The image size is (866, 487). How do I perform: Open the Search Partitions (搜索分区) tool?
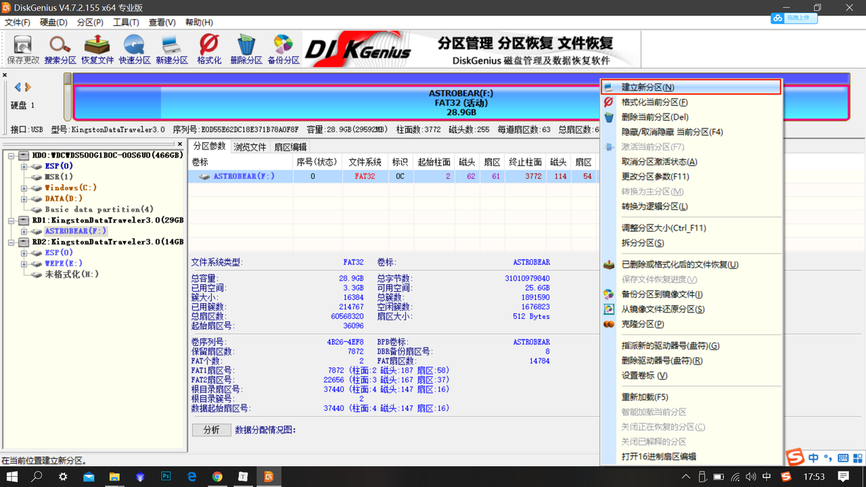(60, 49)
